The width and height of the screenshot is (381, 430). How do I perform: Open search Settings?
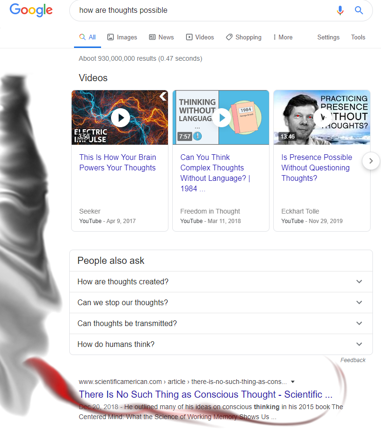pyautogui.click(x=328, y=37)
